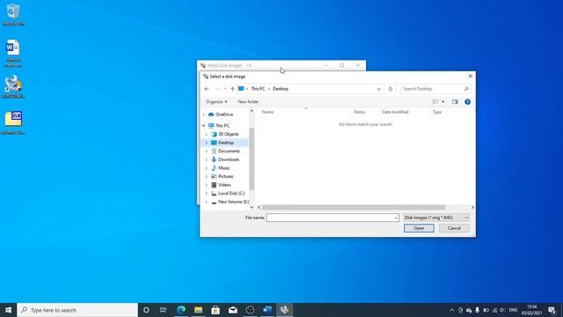
Task: Close the Select a disk image dialog
Action: 471,77
